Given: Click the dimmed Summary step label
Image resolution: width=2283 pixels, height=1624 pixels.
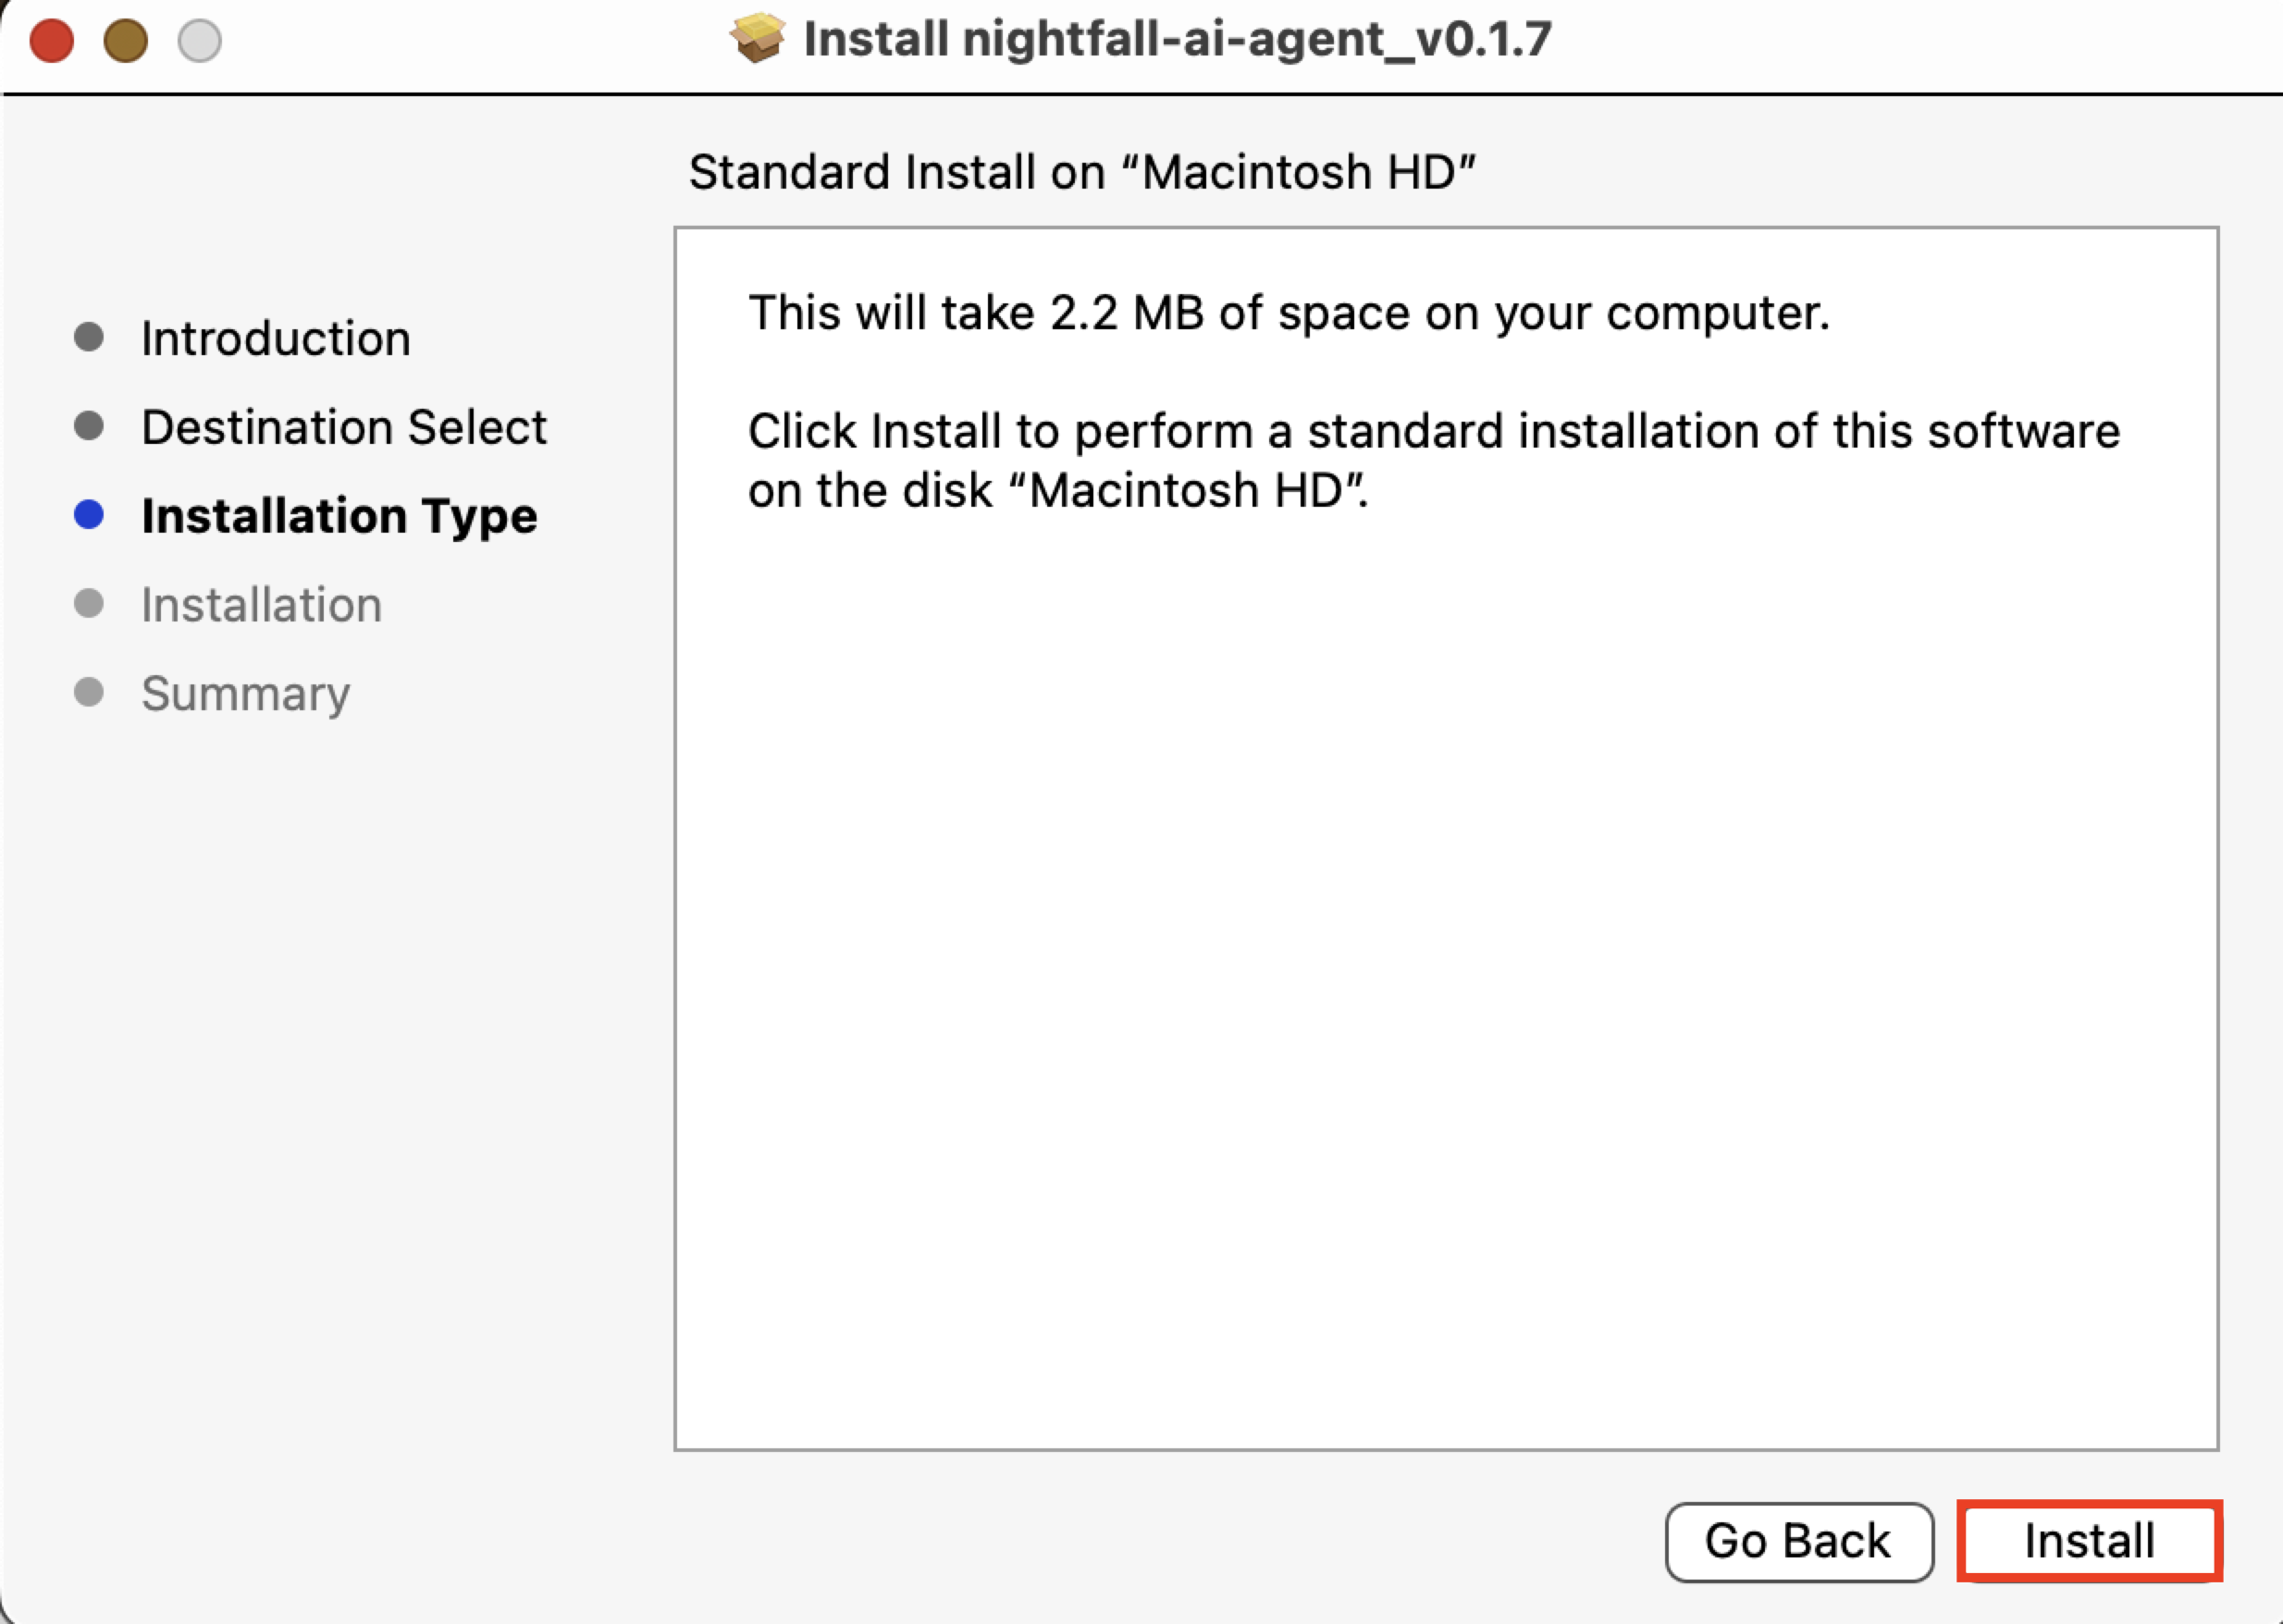Looking at the screenshot, I should [246, 693].
